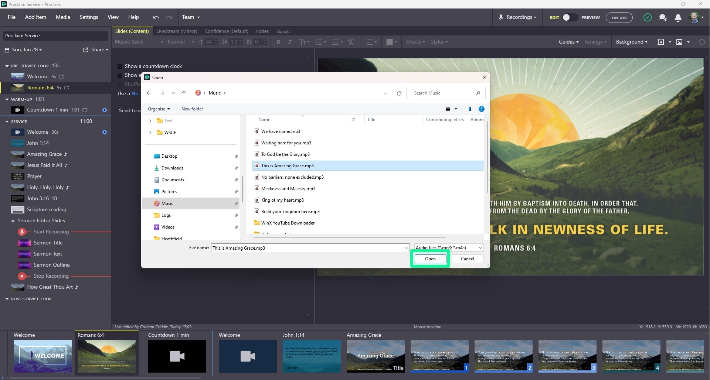Click the Open button in the file dialog
Screen dimensions: 710x380
[430, 259]
